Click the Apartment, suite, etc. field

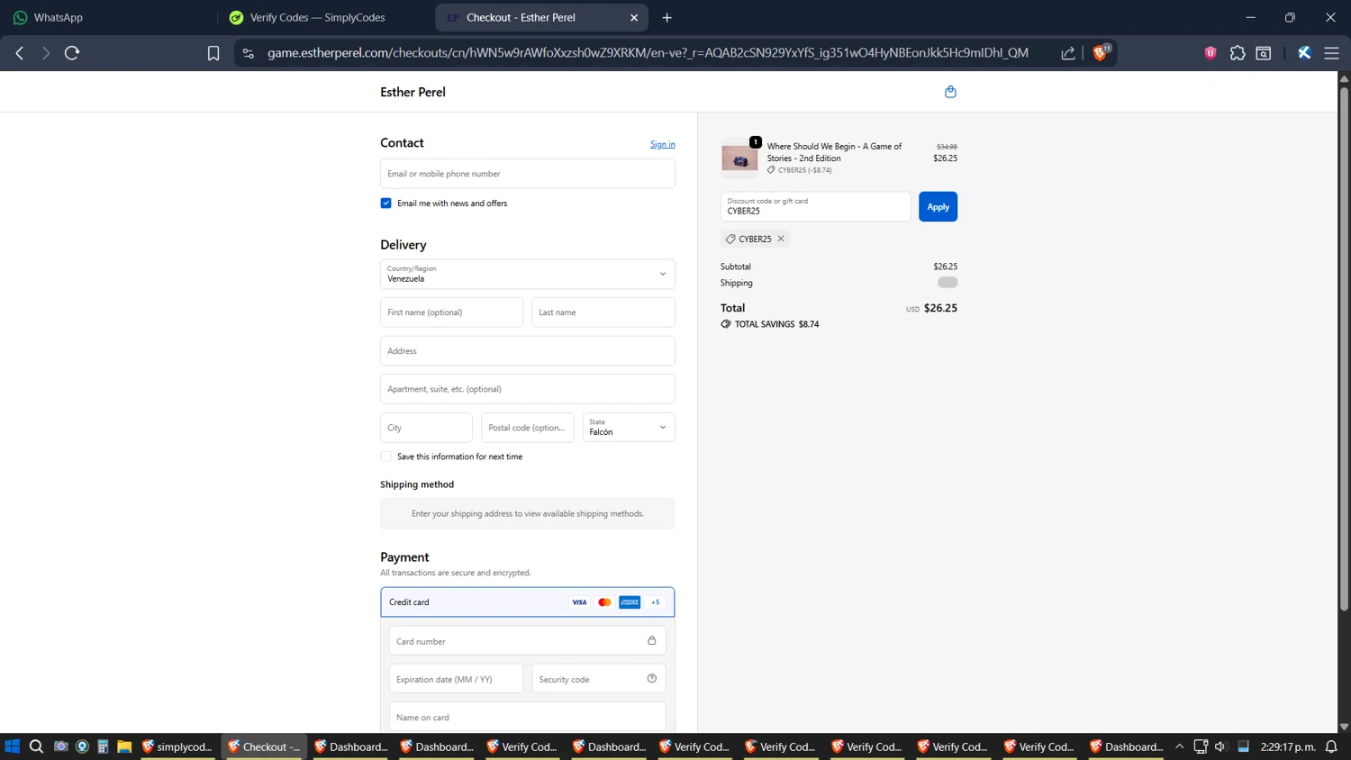point(528,389)
